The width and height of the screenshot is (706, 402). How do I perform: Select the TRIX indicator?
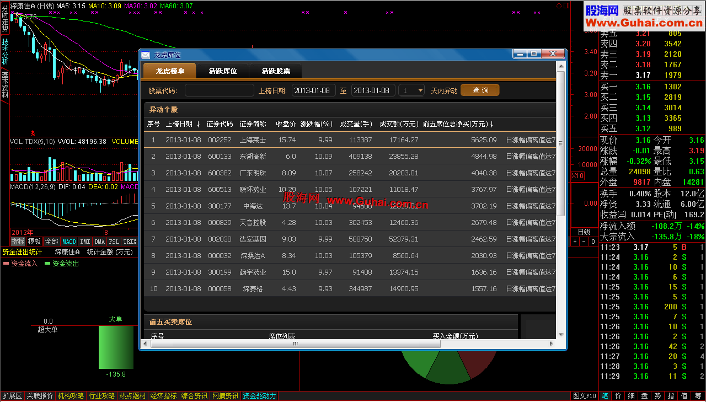(130, 242)
